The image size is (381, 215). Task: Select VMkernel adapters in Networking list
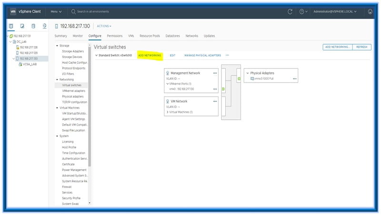point(73,91)
